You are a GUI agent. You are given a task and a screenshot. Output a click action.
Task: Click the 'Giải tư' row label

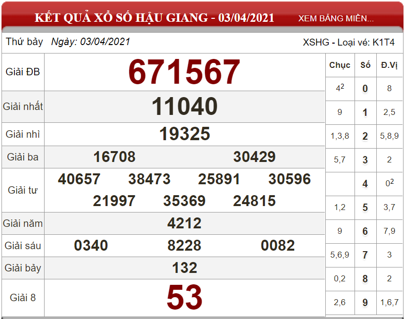pos(23,190)
